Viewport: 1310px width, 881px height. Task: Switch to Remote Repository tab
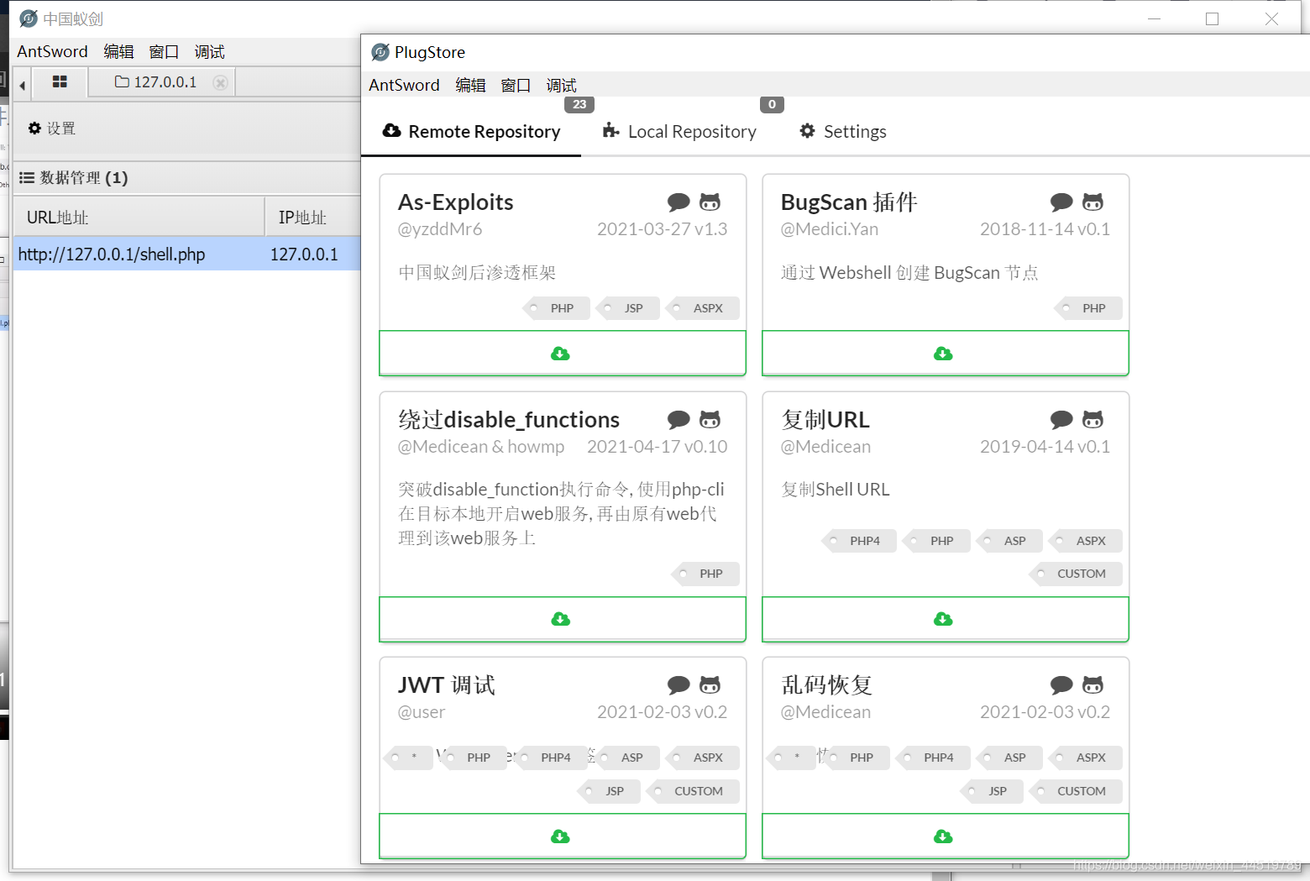click(x=471, y=131)
